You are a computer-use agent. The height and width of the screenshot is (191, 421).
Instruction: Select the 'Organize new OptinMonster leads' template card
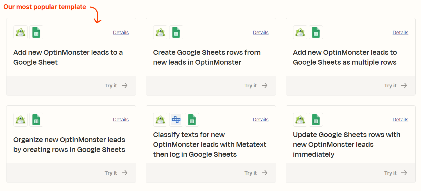point(71,134)
